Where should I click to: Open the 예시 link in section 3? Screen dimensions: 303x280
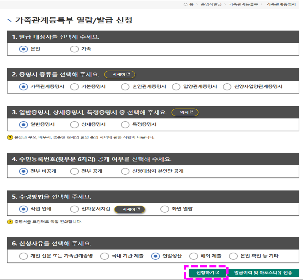185,112
